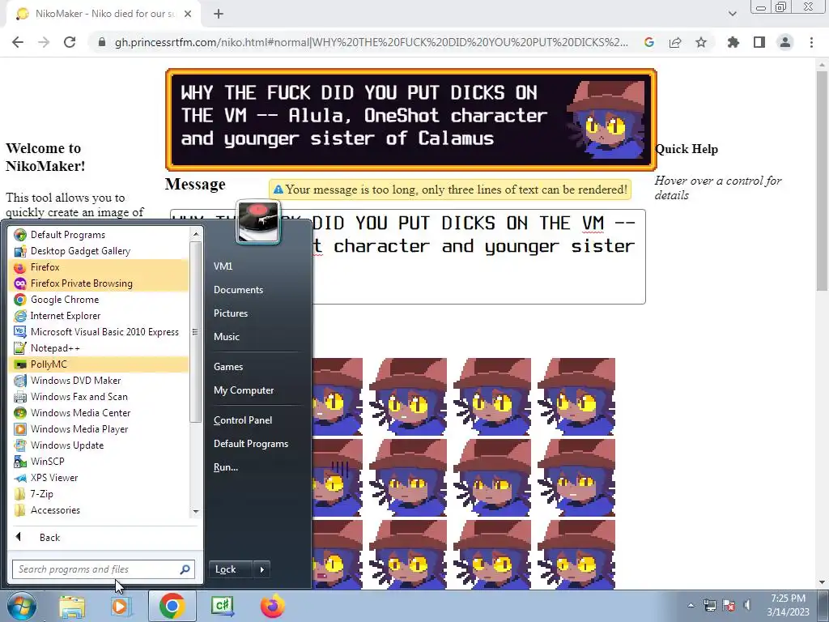Open a new Chrome tab
Screen dimensions: 829x622
tap(219, 15)
